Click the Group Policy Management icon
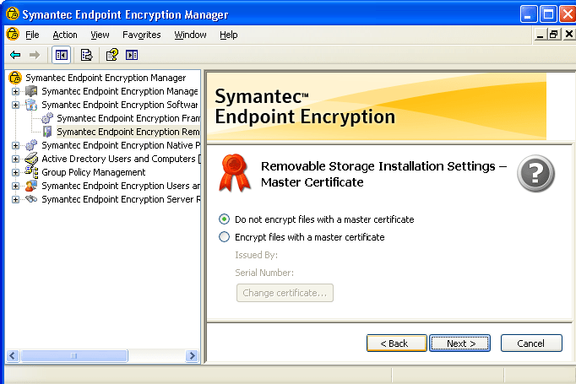This screenshot has height=384, width=576. point(31,172)
